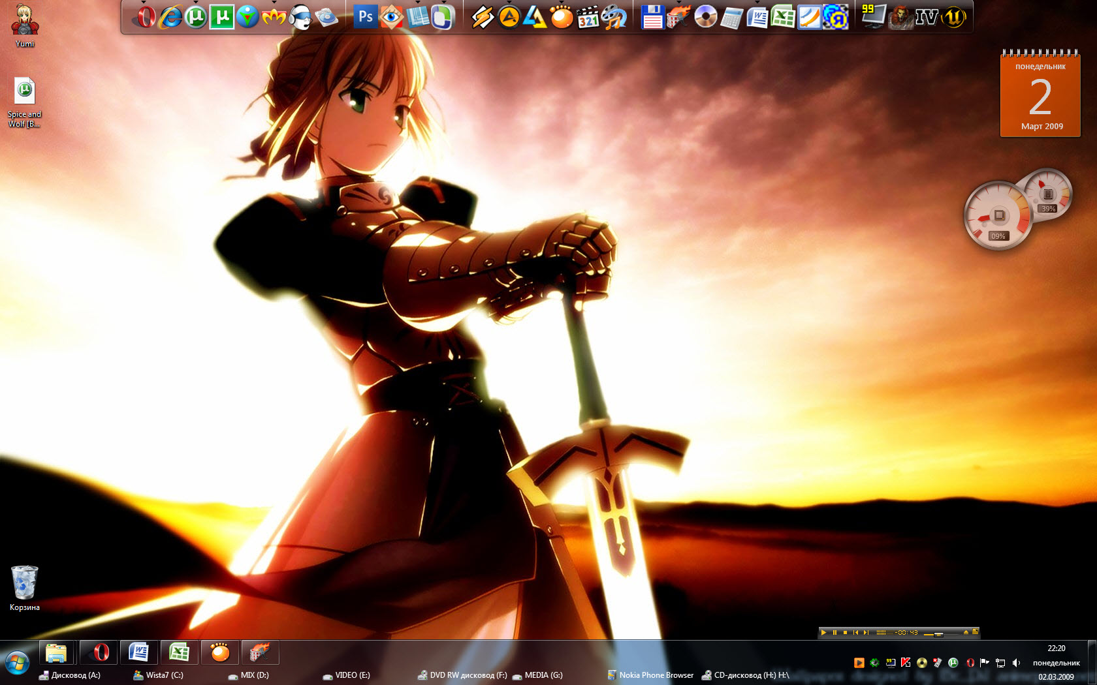Open the square green uTorrent dock icon
This screenshot has width=1097, height=685.
[221, 17]
